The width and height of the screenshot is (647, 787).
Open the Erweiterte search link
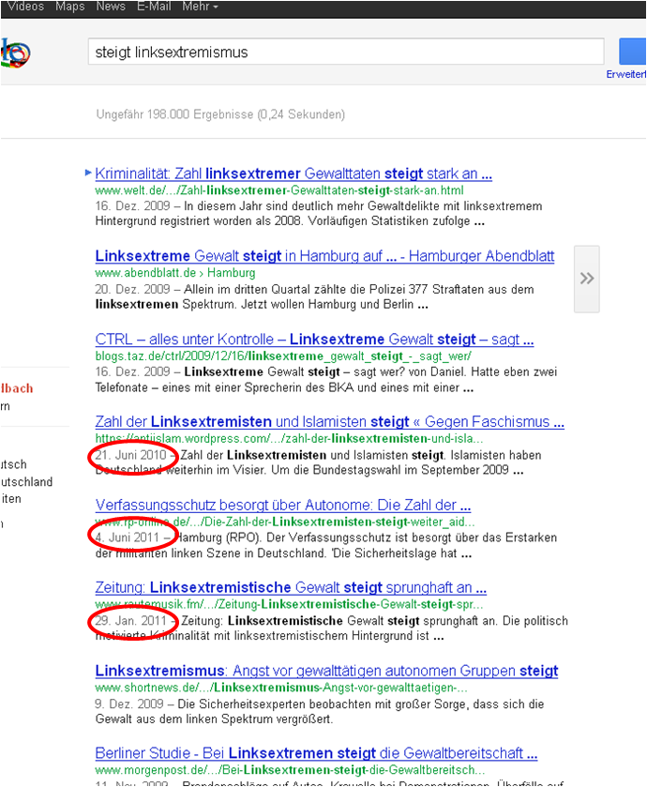[625, 74]
